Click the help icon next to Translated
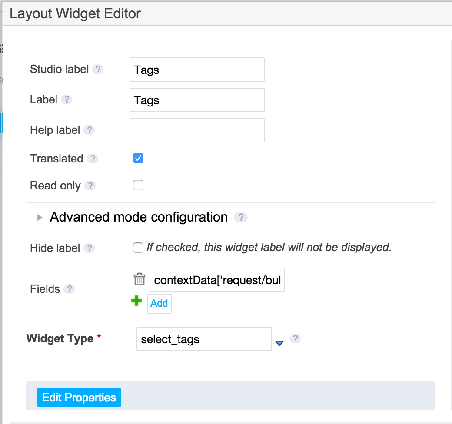The width and height of the screenshot is (452, 424). [x=93, y=159]
